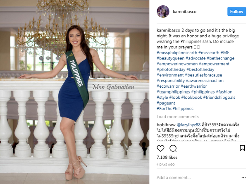This screenshot has width=248, height=184.
Task: Open karenibasco profile avatar picture
Action: pos(163,12)
